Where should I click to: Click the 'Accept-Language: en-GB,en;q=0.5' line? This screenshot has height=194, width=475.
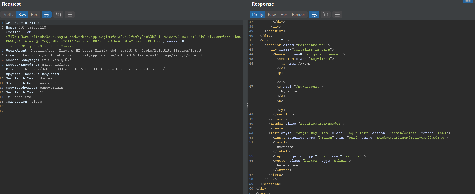tap(39, 60)
